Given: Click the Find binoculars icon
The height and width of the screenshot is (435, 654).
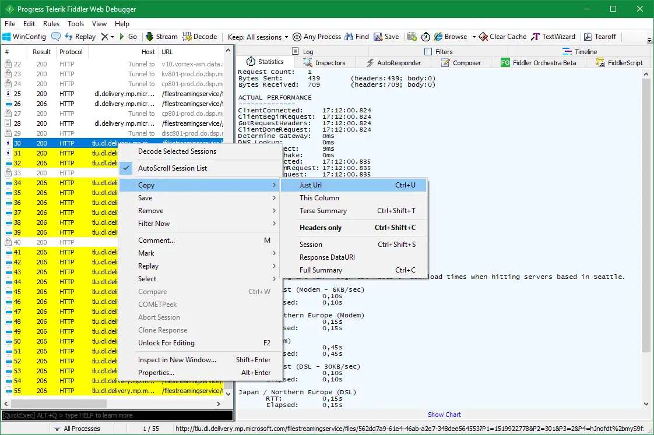Looking at the screenshot, I should (349, 37).
